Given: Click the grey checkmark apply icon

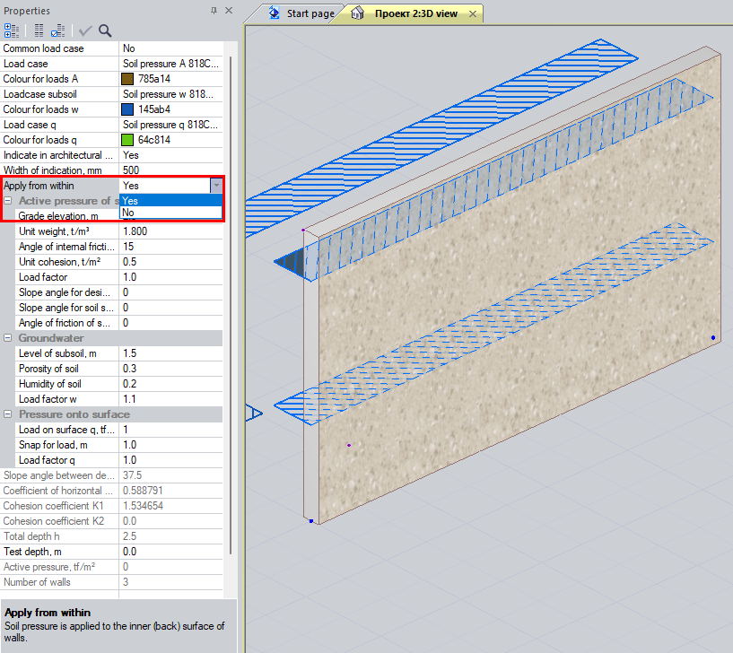Looking at the screenshot, I should coord(86,30).
